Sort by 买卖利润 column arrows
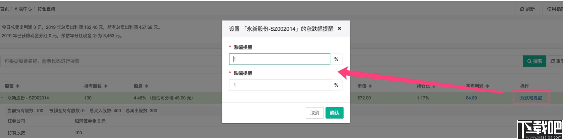563x139 pixels. (x=487, y=86)
